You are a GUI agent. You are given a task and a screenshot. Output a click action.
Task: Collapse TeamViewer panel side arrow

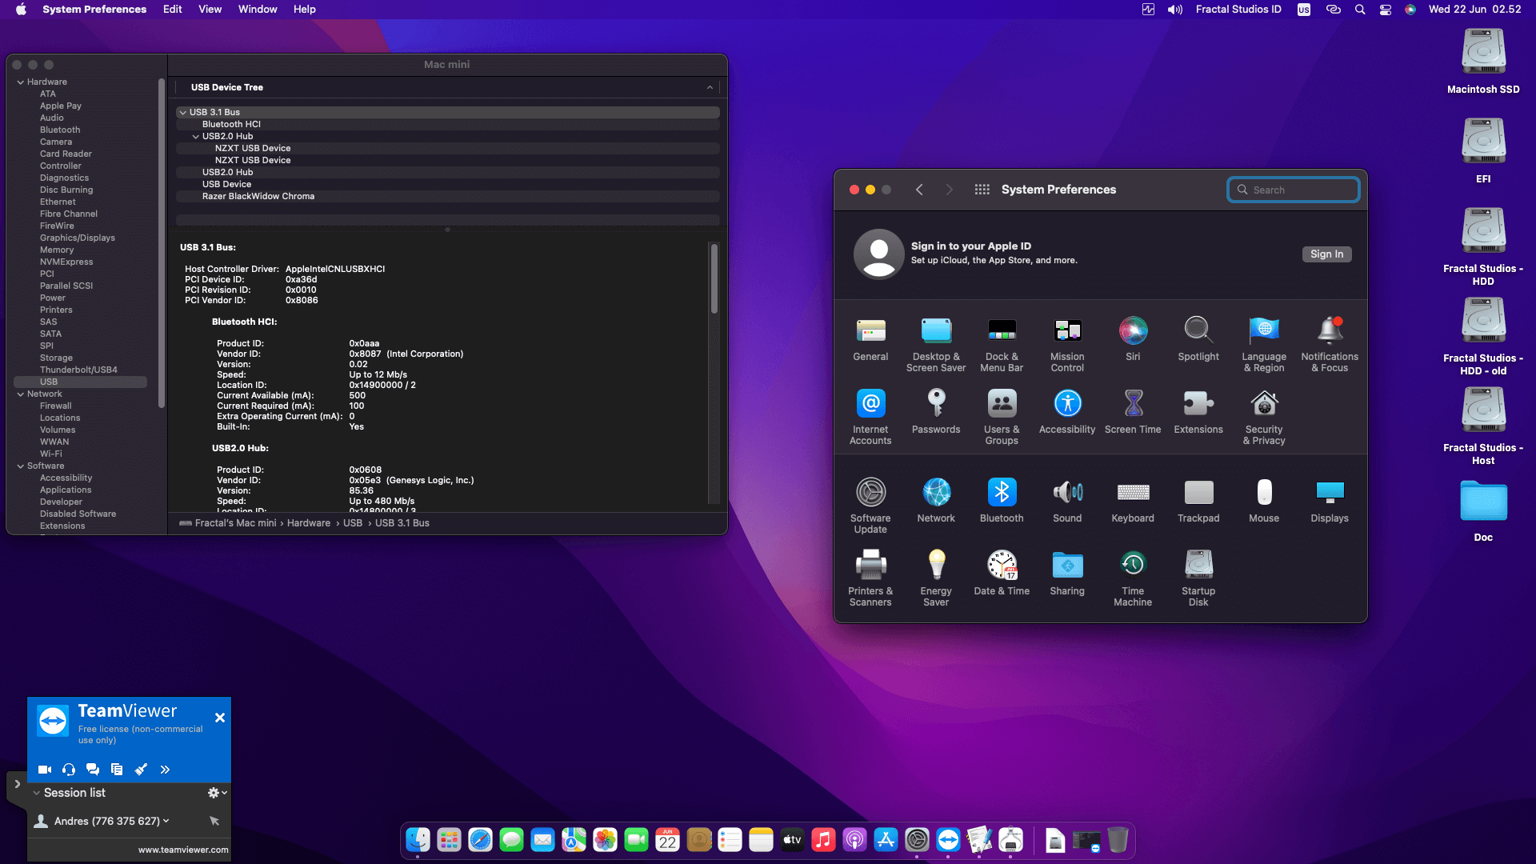[x=17, y=785]
